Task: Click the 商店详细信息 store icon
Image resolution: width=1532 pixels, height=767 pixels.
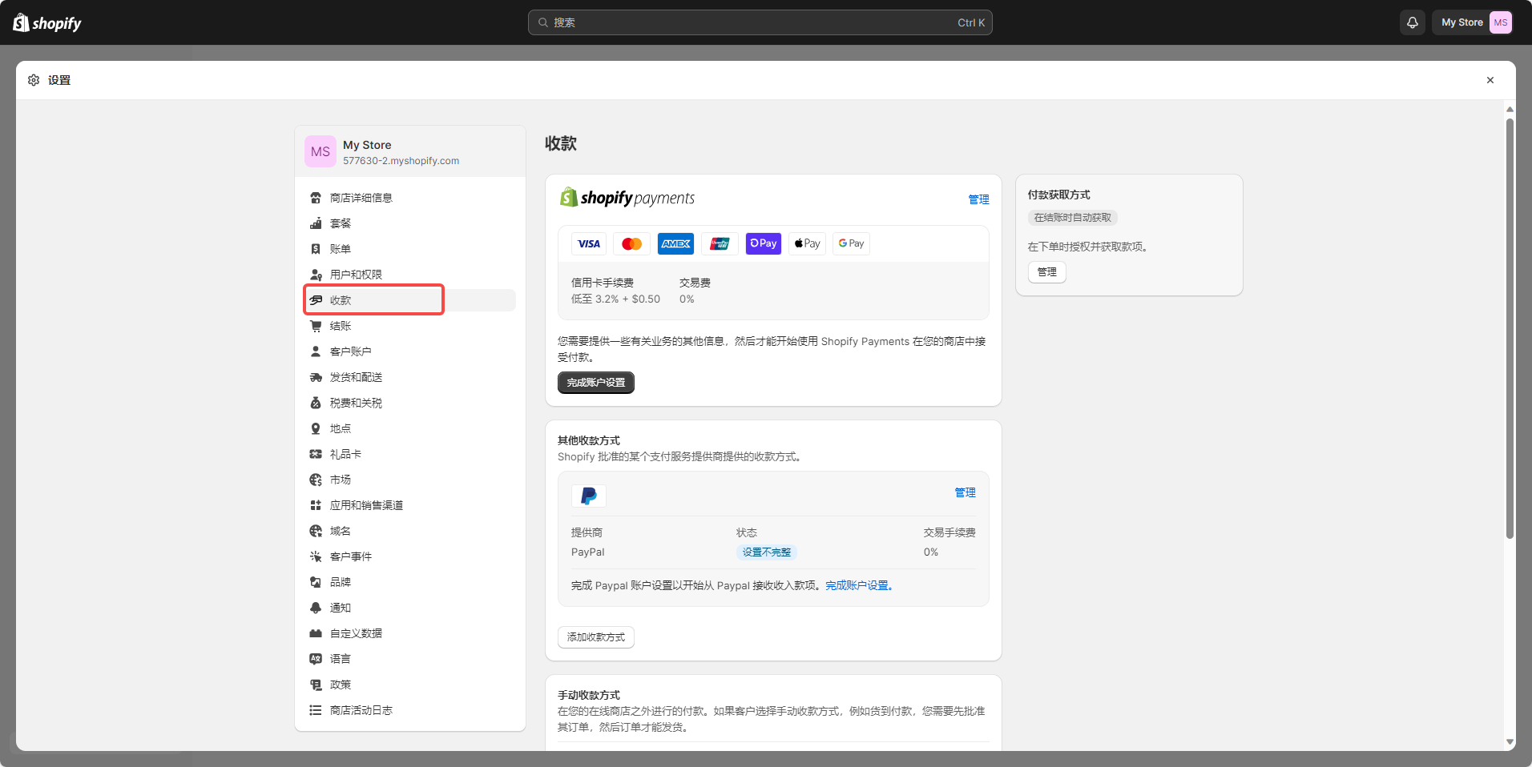Action: (x=316, y=198)
